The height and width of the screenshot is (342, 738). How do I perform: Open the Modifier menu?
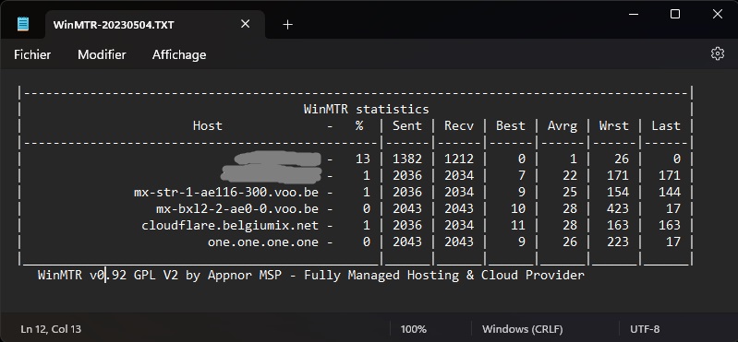102,54
